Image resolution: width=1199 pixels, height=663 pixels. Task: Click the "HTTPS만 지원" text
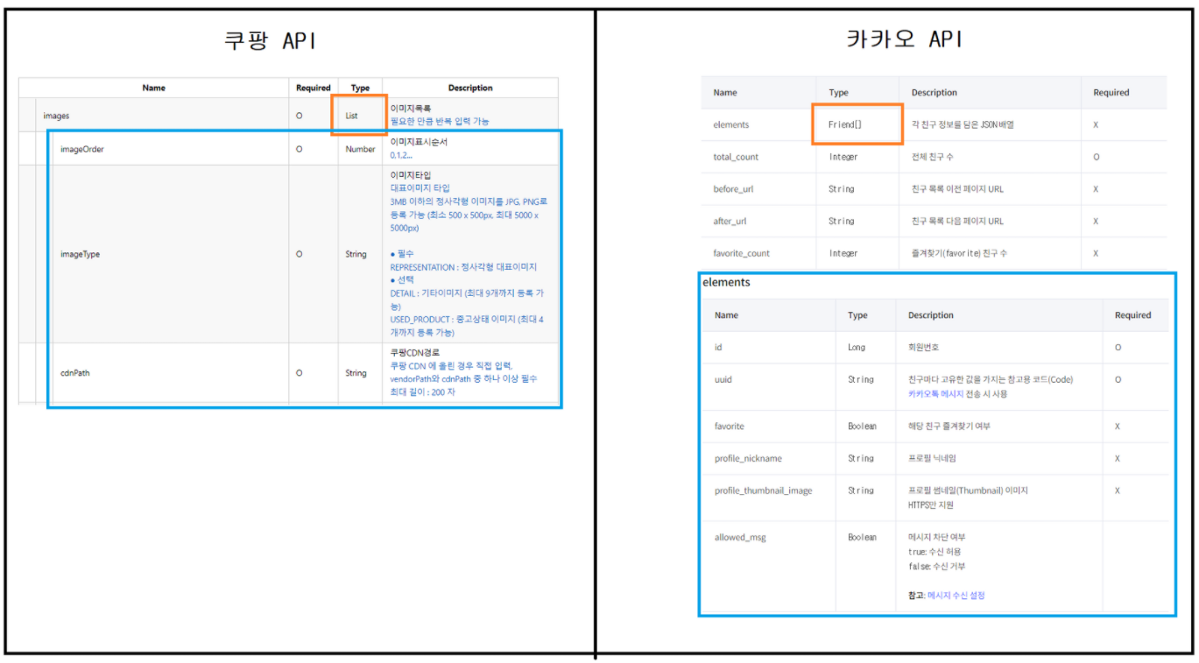(x=931, y=505)
